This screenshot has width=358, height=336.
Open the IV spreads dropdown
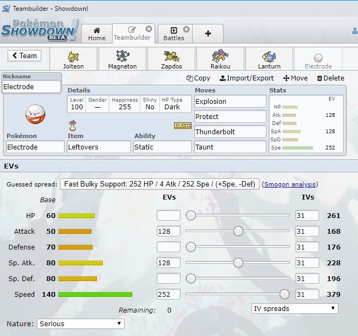(x=295, y=309)
